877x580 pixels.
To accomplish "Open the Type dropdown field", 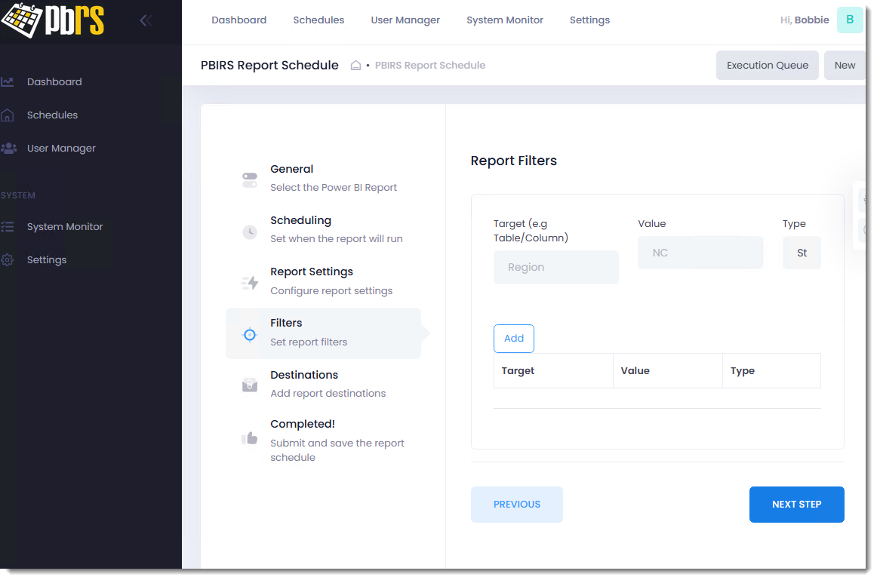I will pos(802,253).
